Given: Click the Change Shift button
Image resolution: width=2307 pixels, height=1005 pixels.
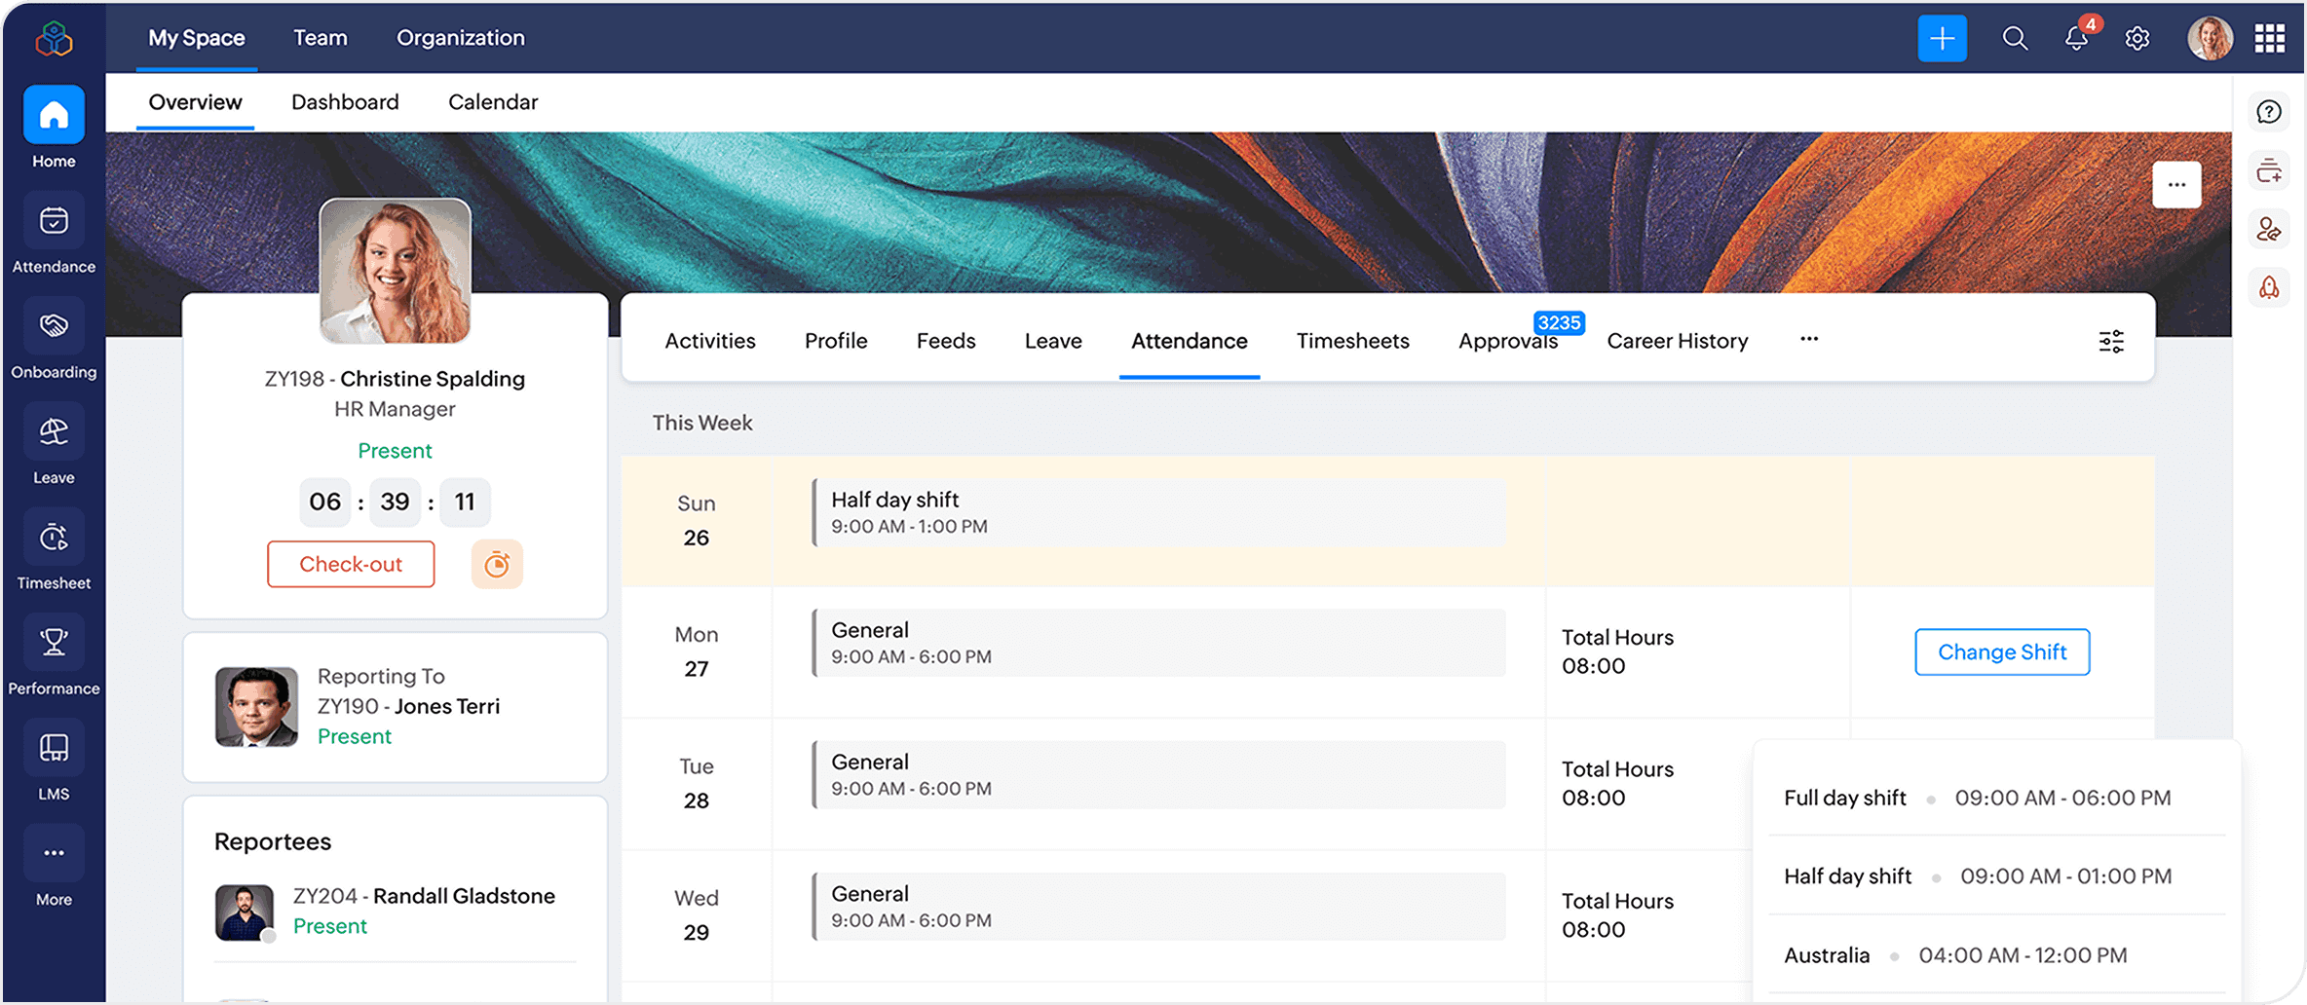Looking at the screenshot, I should [x=2002, y=651].
